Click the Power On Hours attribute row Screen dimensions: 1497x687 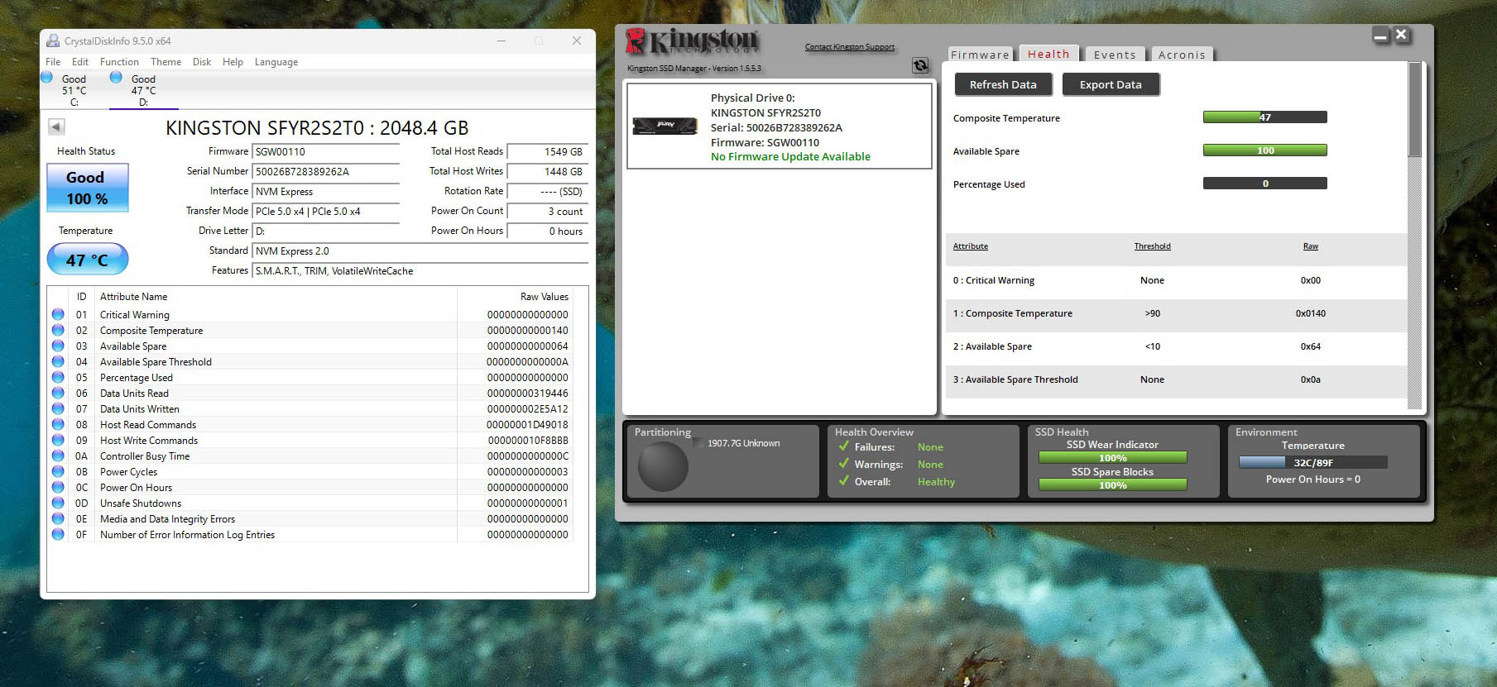pyautogui.click(x=310, y=488)
